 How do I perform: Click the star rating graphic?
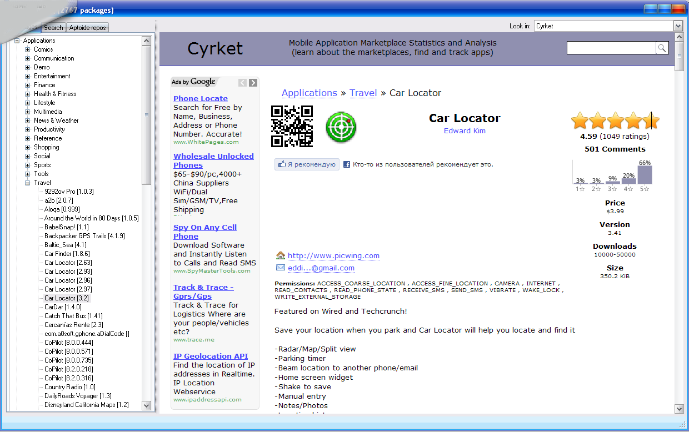click(615, 120)
